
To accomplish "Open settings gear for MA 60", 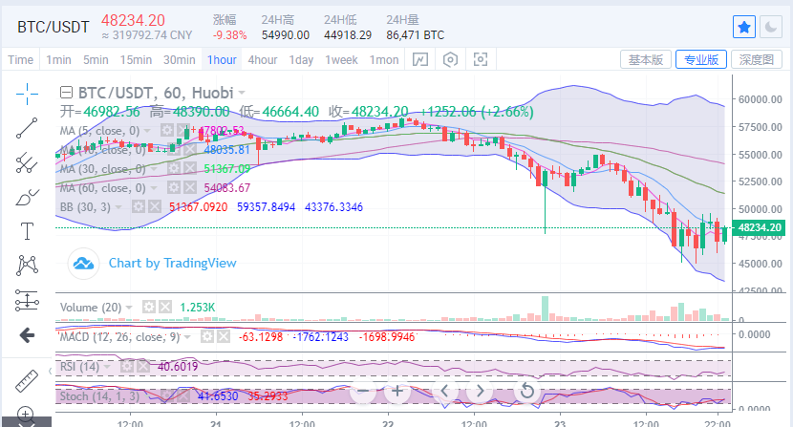I will pos(174,187).
